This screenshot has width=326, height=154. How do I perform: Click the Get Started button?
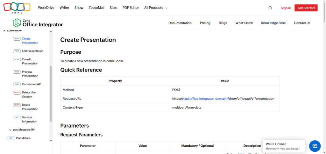[x=306, y=8]
